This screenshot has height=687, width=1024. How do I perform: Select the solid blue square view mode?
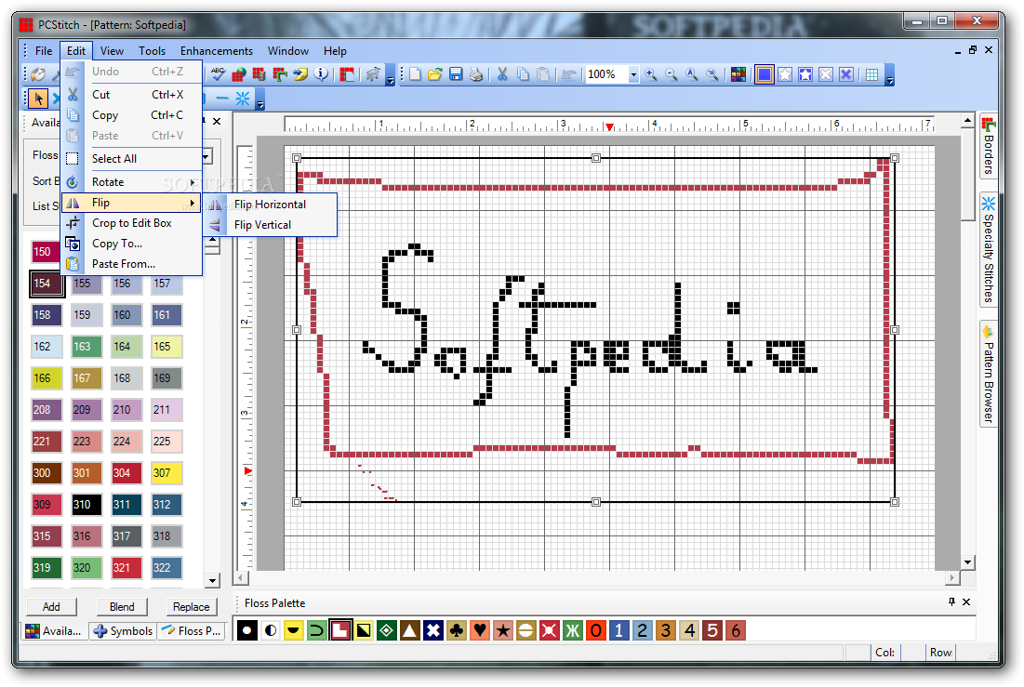(x=765, y=74)
